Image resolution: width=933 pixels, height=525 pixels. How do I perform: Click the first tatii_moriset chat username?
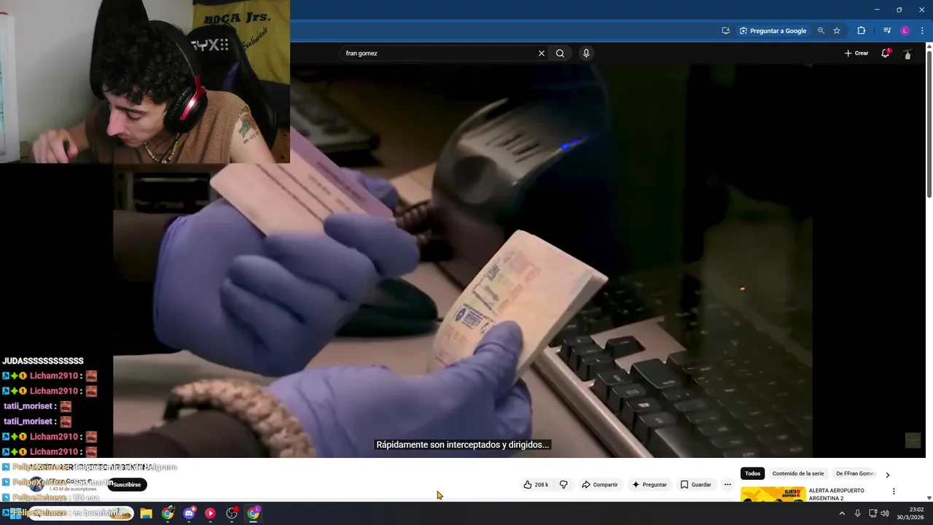(x=28, y=406)
